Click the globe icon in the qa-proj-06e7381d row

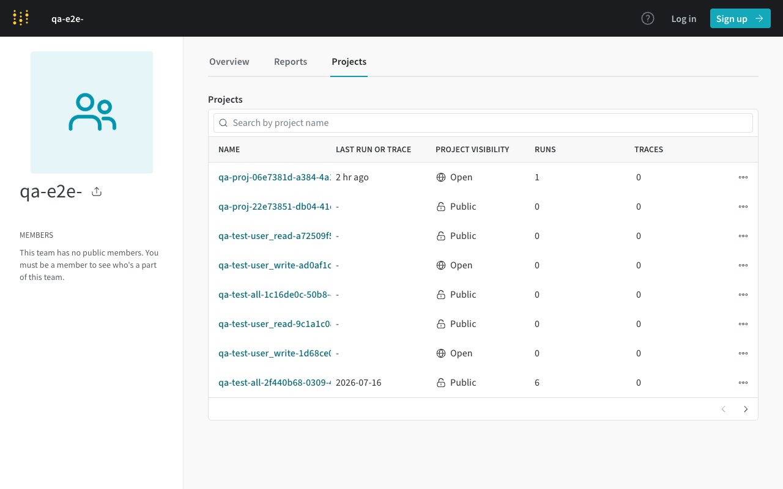[x=441, y=177]
